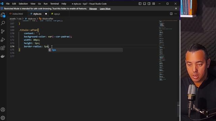
Task: Switch to the index.html tab
Action: [17, 14]
